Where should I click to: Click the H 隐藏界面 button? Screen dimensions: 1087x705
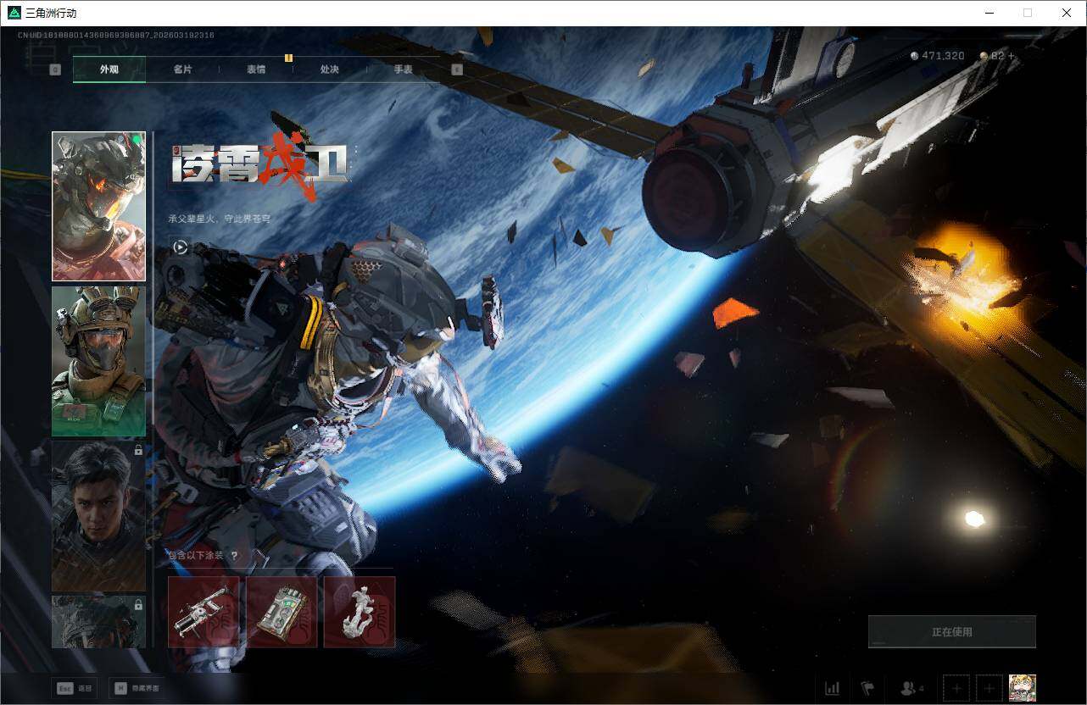click(137, 688)
